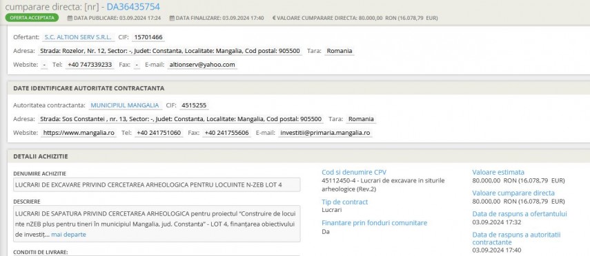Select authority fax +40 241755606
Screen dimensions: 590x256
226,133
